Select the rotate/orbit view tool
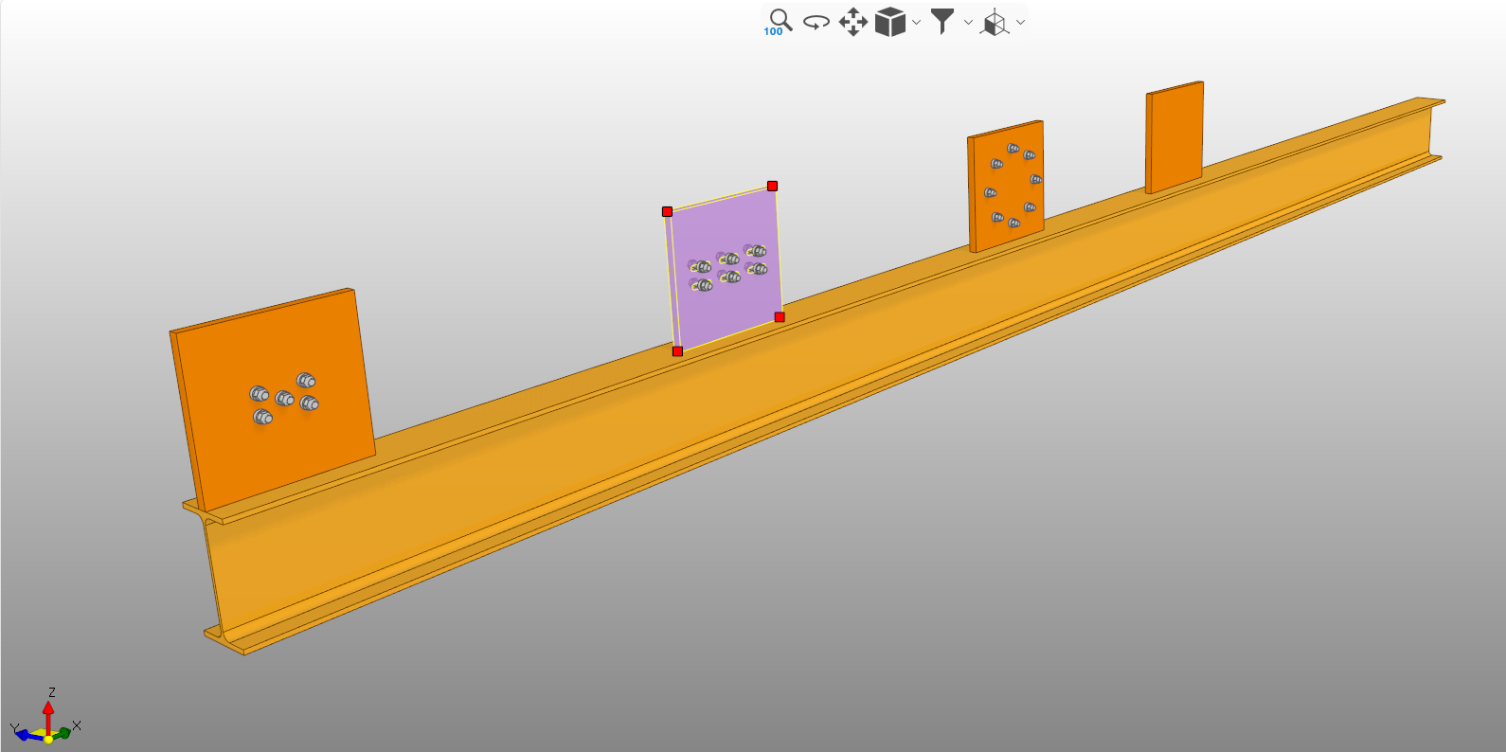 point(816,22)
